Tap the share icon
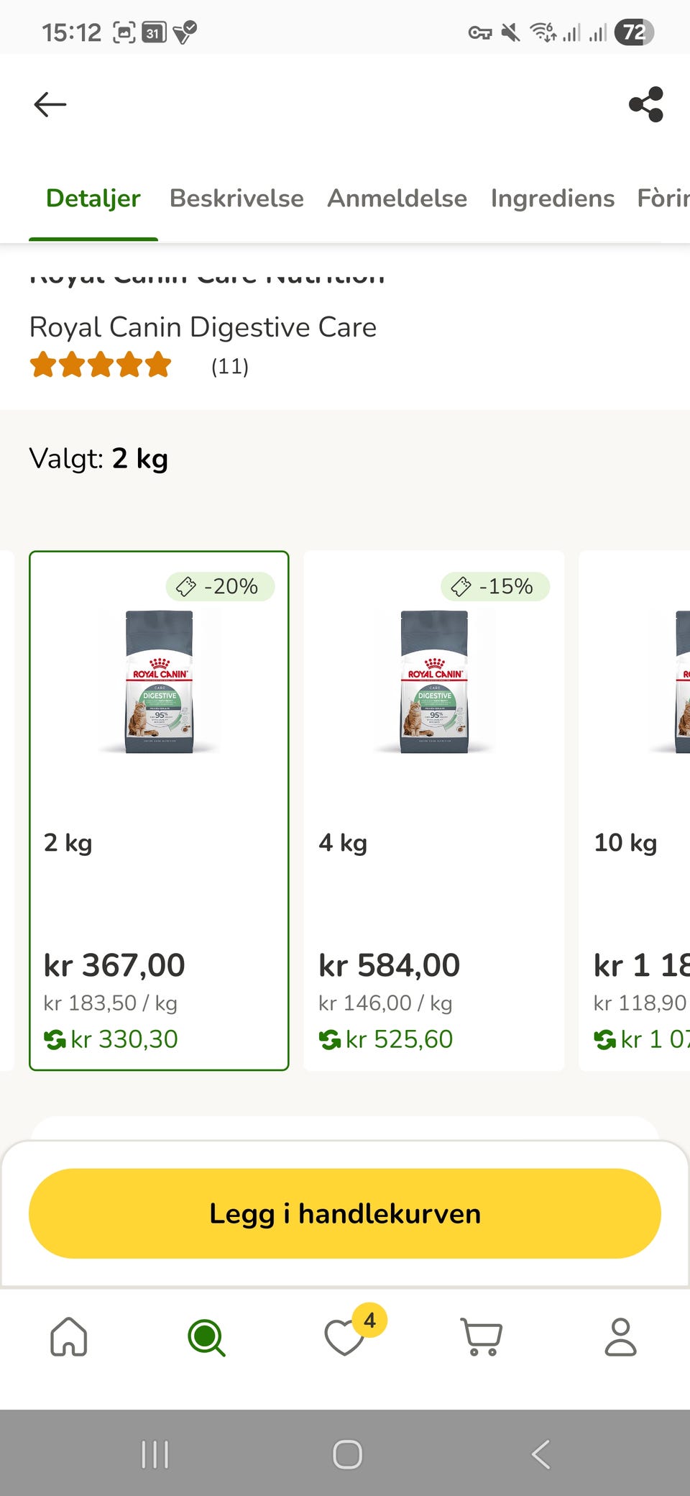 pos(645,104)
